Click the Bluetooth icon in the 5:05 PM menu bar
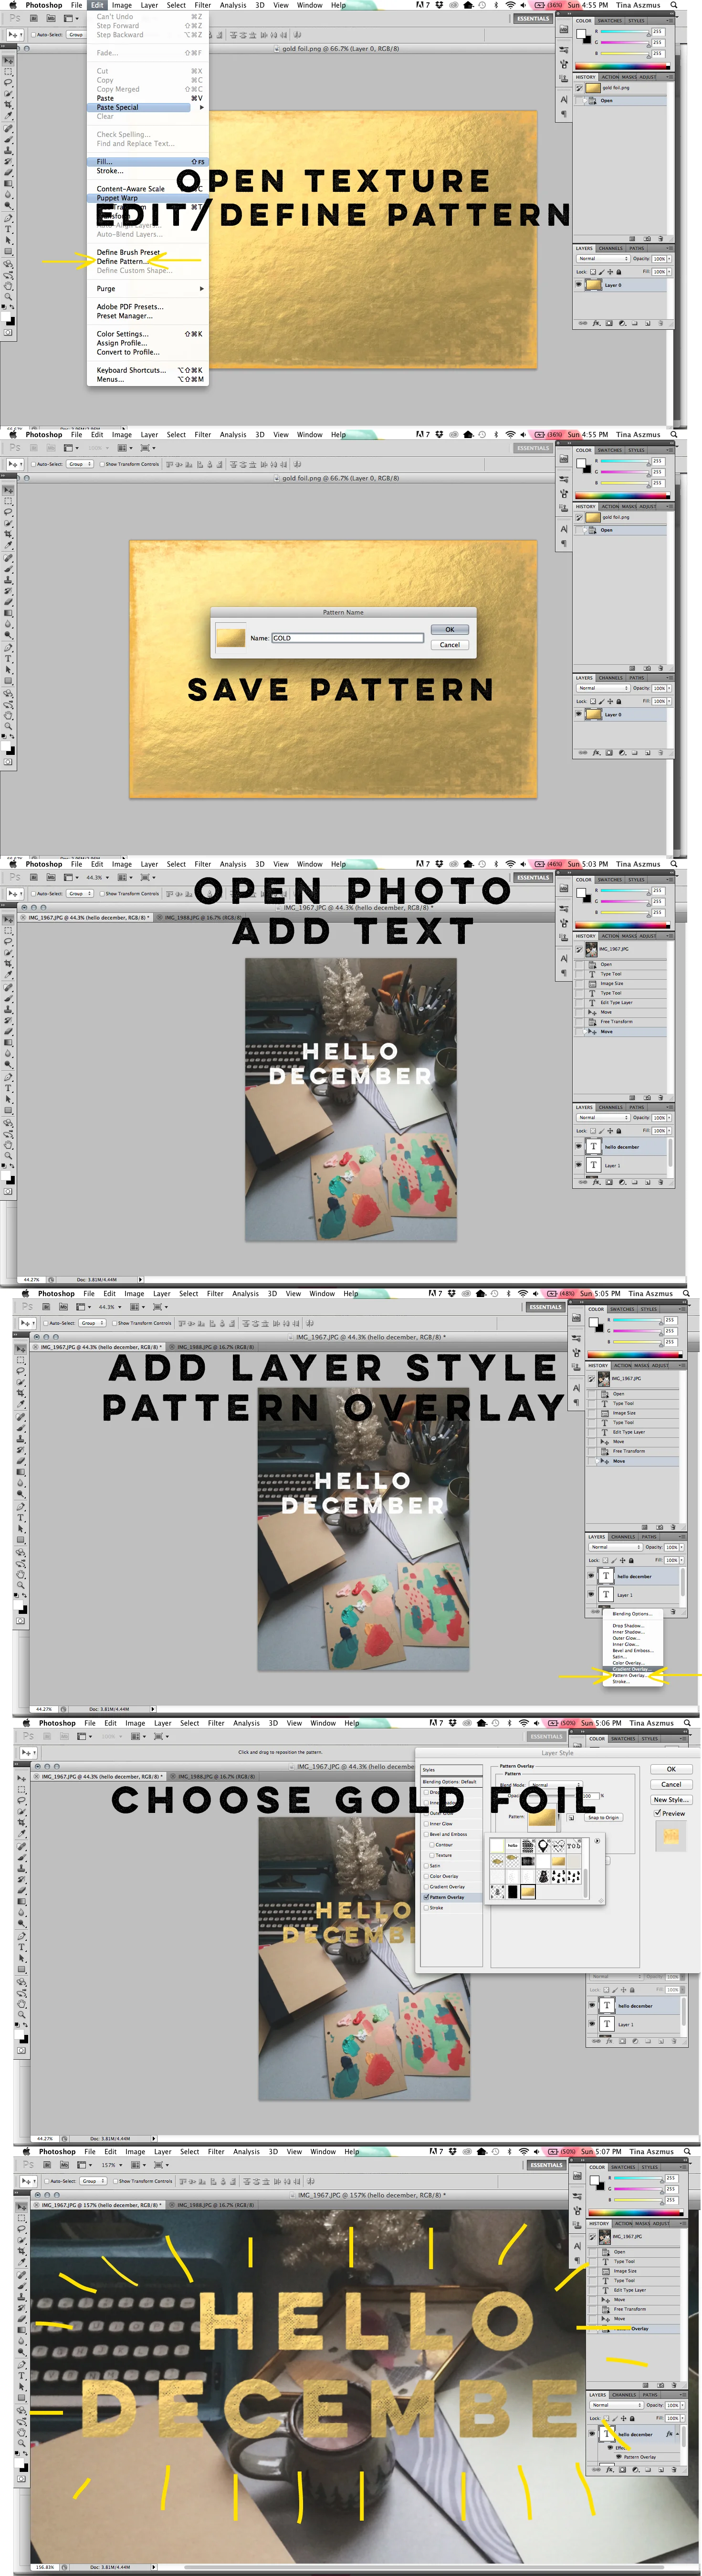This screenshot has height=2576, width=702. (509, 1294)
